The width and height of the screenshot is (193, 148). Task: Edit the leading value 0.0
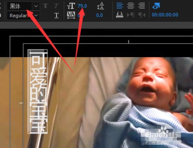tap(99, 15)
